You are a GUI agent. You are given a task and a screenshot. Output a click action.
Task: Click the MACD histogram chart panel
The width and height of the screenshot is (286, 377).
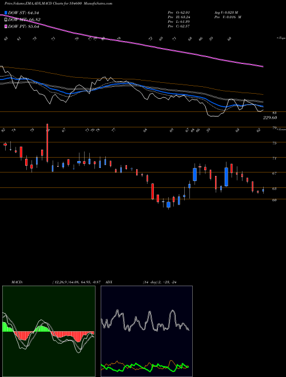point(49,331)
